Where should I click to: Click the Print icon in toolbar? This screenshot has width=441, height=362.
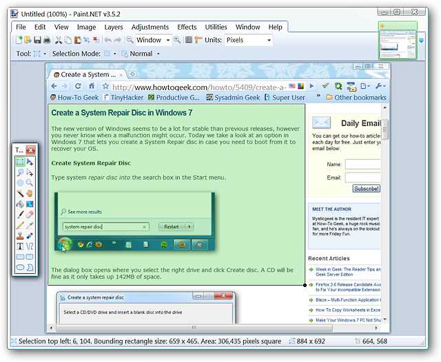click(x=46, y=41)
